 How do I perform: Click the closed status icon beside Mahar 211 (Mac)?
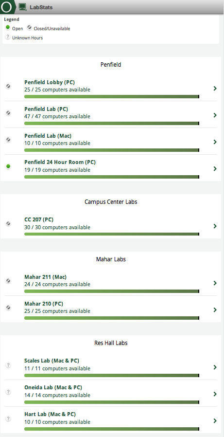[8, 281]
